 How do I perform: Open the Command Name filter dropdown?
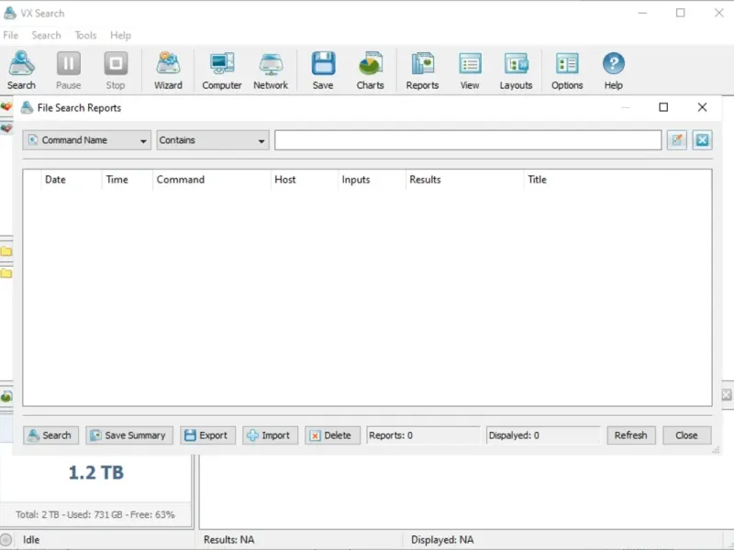tap(86, 140)
